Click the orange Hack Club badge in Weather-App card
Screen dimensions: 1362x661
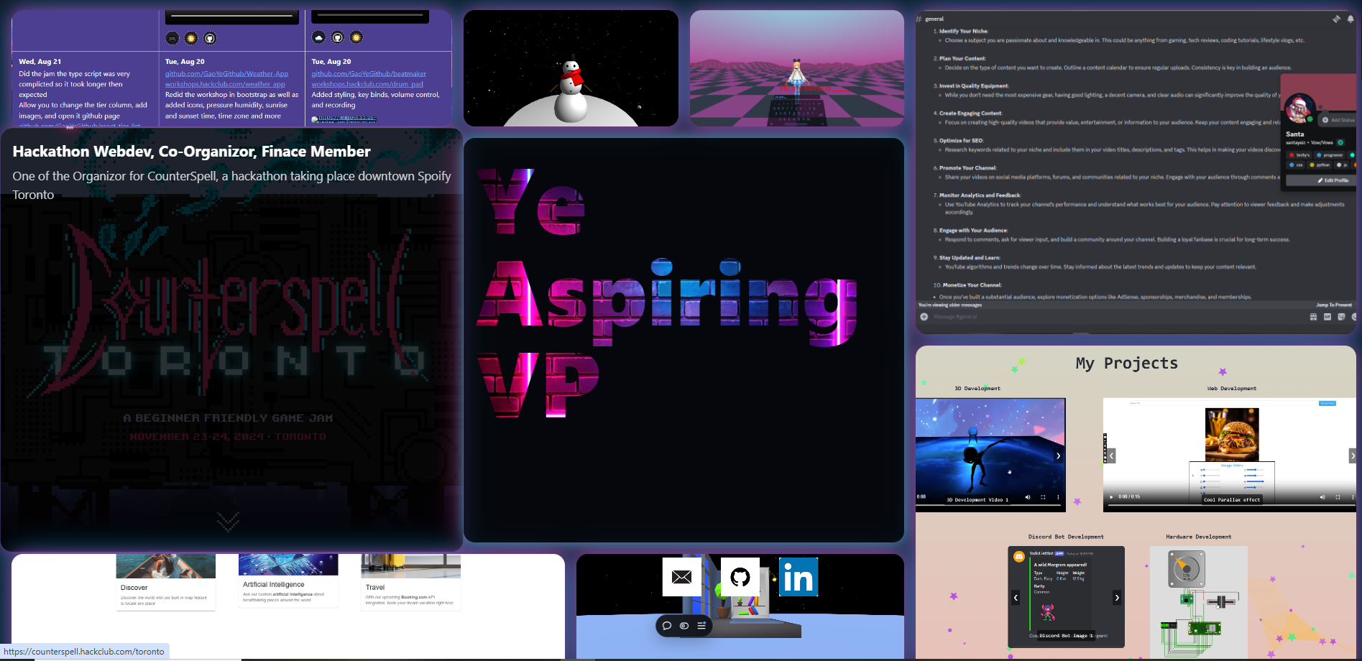pos(191,38)
